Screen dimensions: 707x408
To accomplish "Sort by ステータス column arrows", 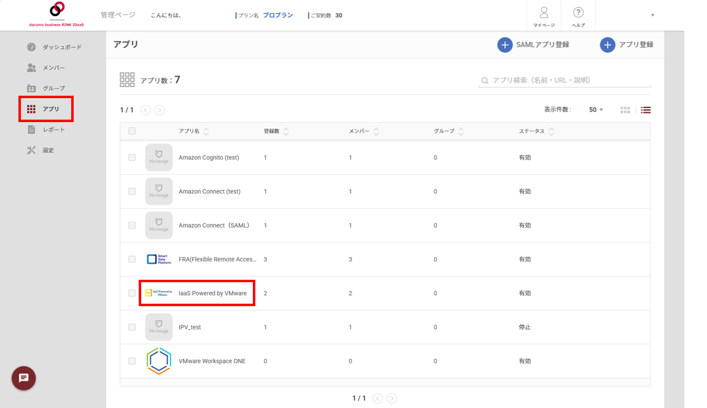I will [551, 131].
